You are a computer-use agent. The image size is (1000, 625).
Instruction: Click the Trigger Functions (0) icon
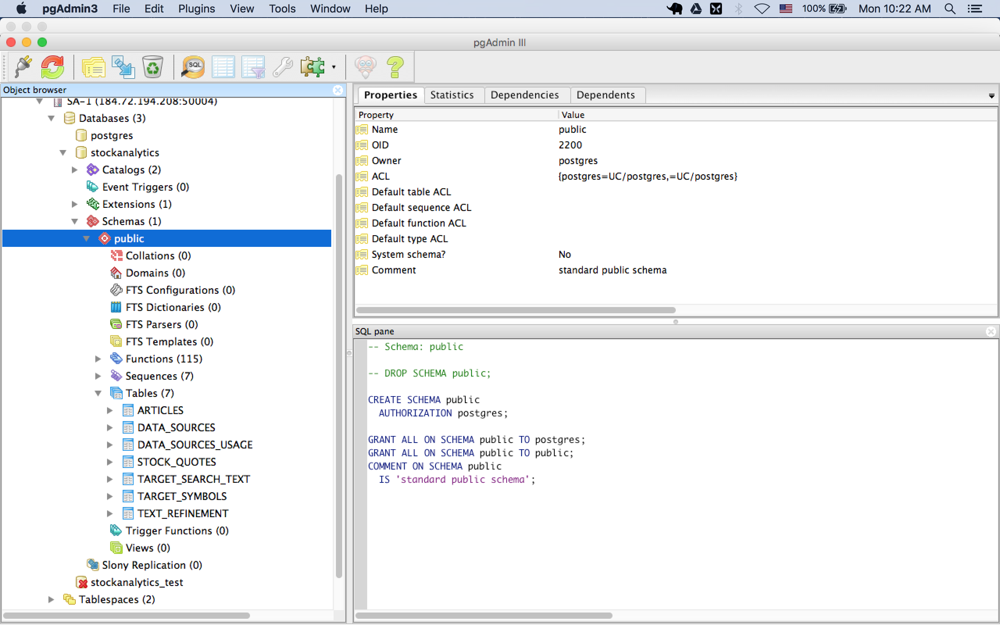(116, 531)
